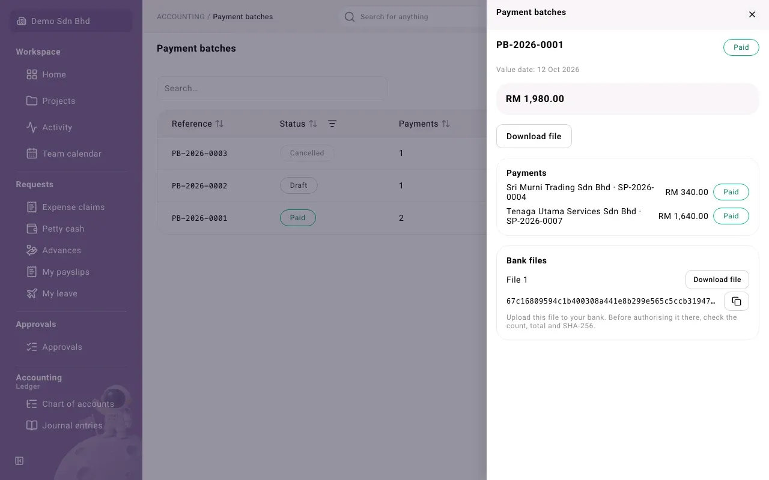The width and height of the screenshot is (769, 480).
Task: Open the Team calendar menu item
Action: 71,154
